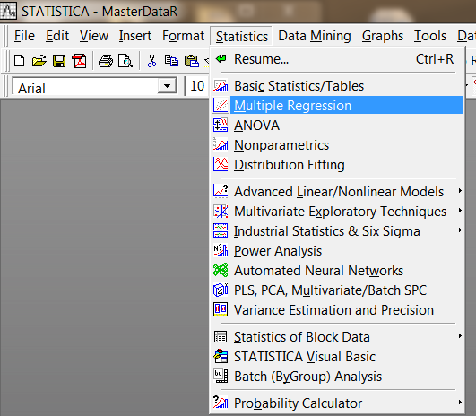
Task: Close the open Statistics menu
Action: 242,37
